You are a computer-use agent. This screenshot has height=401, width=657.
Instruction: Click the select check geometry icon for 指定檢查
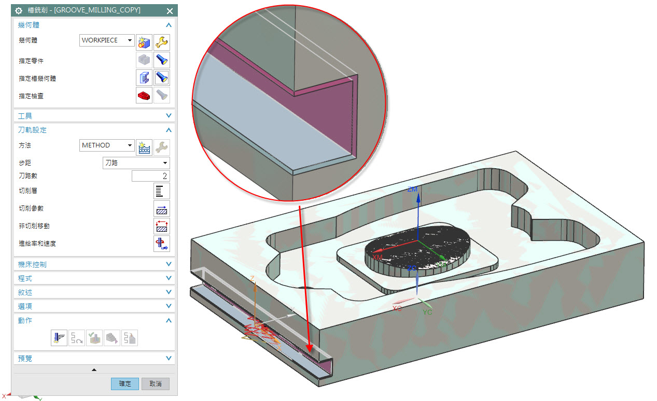[x=144, y=95]
